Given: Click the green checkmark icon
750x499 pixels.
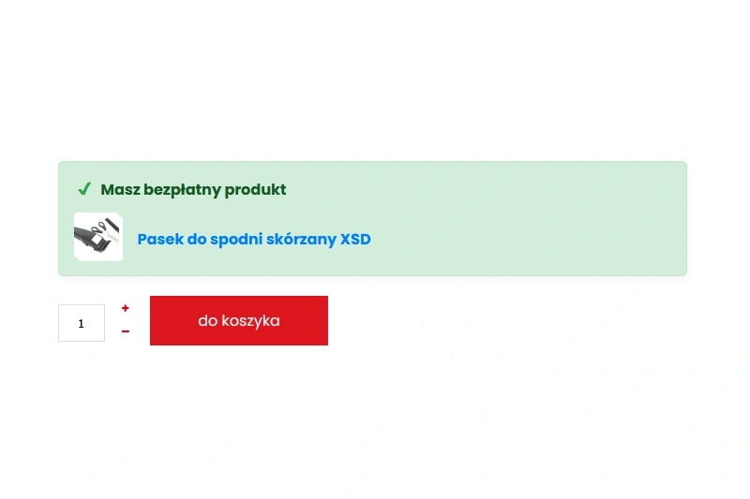Looking at the screenshot, I should pyautogui.click(x=84, y=189).
